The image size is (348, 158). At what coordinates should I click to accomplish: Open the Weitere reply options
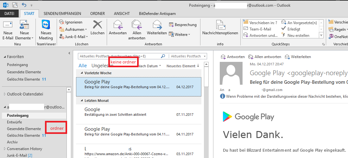(x=179, y=35)
